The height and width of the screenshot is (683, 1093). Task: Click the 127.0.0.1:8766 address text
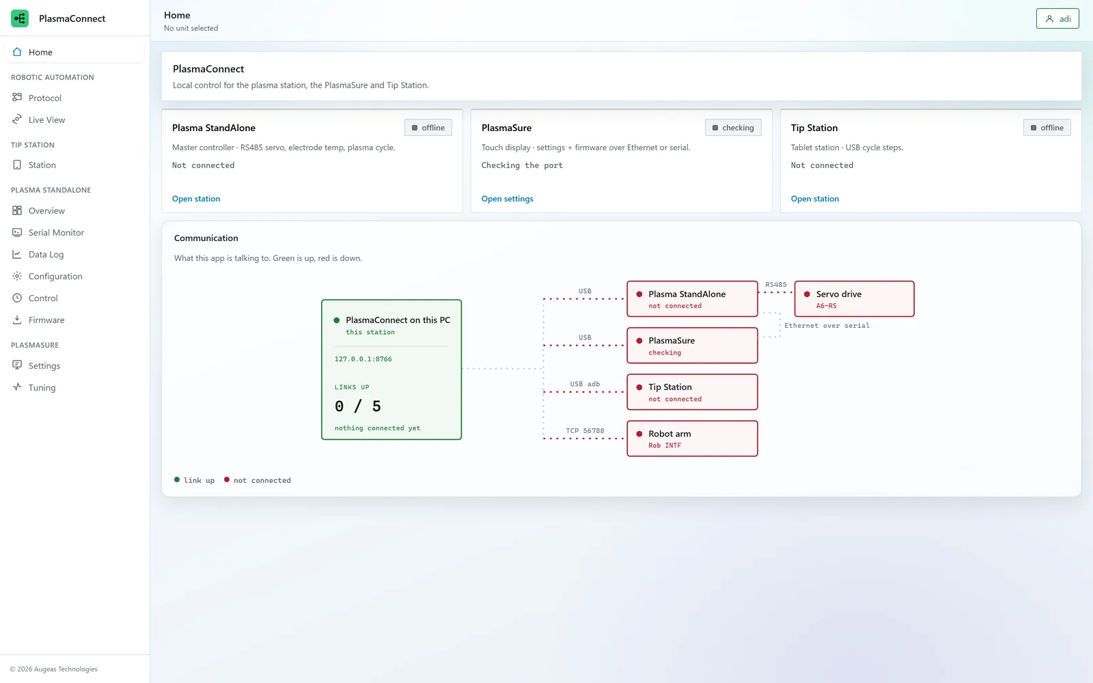(x=363, y=359)
